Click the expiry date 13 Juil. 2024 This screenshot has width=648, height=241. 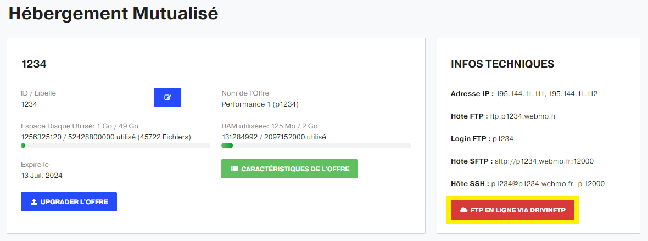[x=42, y=176]
